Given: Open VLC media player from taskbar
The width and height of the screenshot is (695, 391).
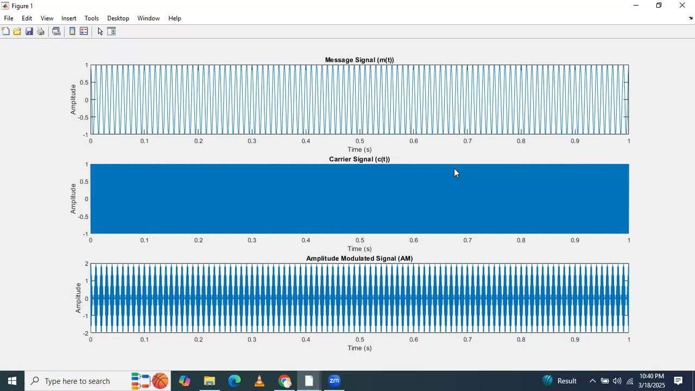Looking at the screenshot, I should [260, 381].
